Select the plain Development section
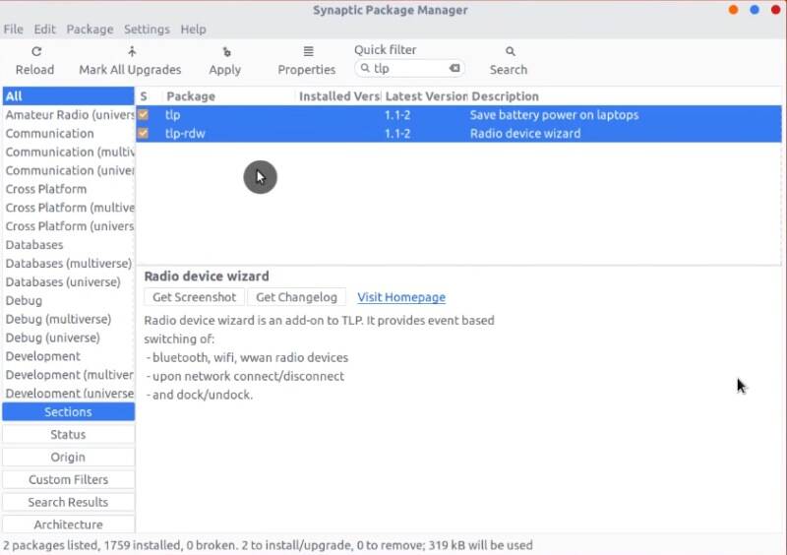The image size is (787, 555). click(x=68, y=356)
